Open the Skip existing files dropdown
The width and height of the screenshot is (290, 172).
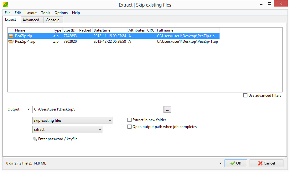(72, 120)
